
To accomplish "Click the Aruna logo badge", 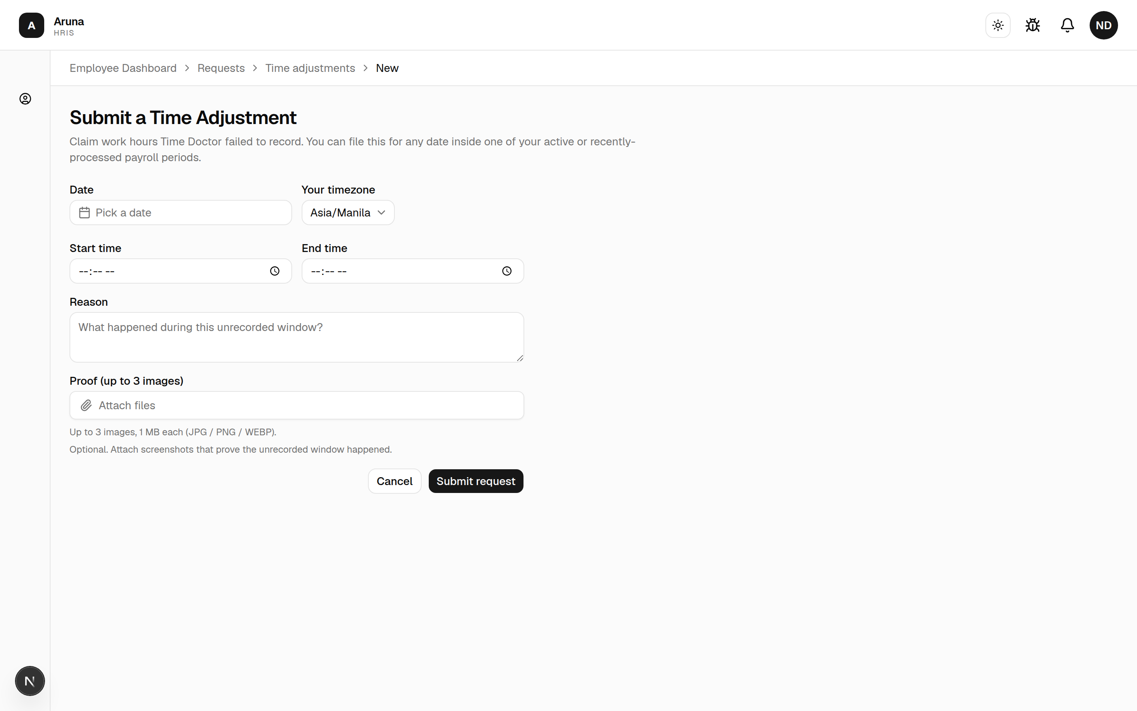I will click(x=32, y=25).
